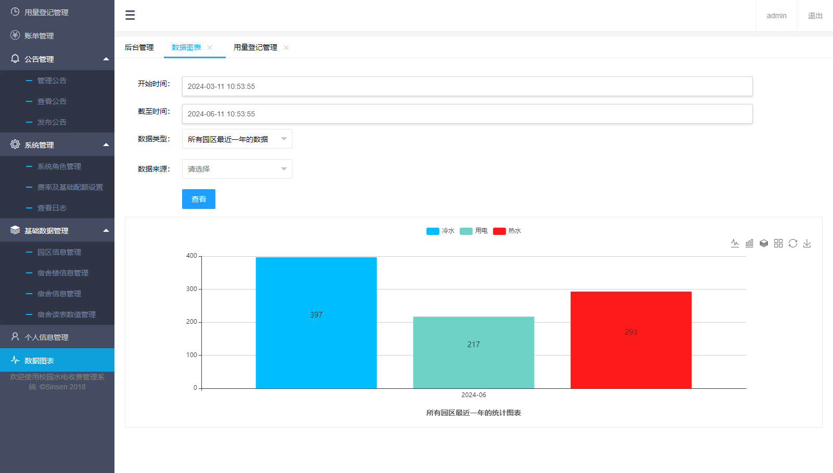Viewport: 833px width, 473px height.
Task: Open 宿舍信息管理 submenu item
Action: tap(57, 294)
